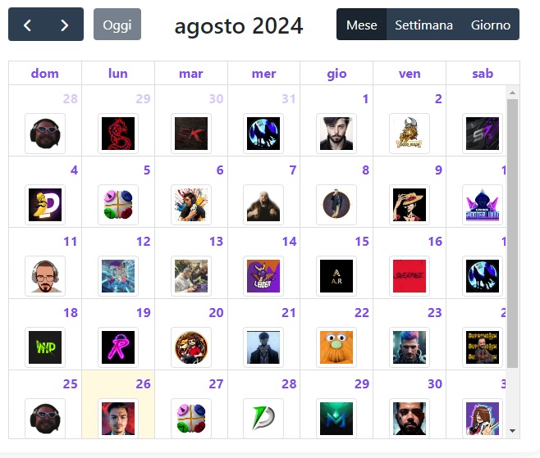Image resolution: width=540 pixels, height=458 pixels.
Task: Click the viking logo avatar on day 2
Action: tap(410, 134)
